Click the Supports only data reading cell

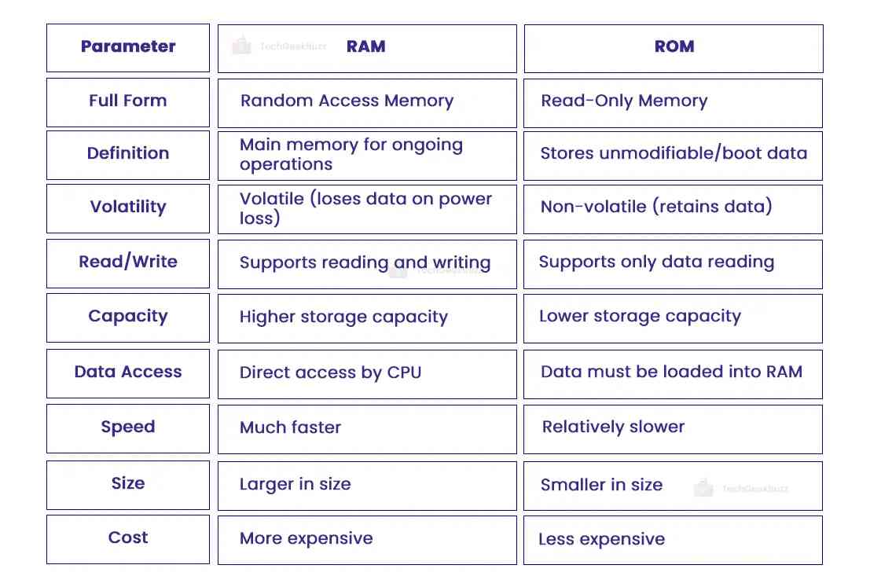[656, 262]
